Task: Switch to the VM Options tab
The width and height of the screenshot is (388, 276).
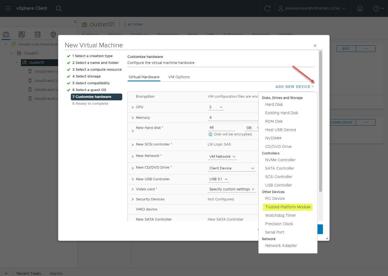Action: click(x=179, y=77)
